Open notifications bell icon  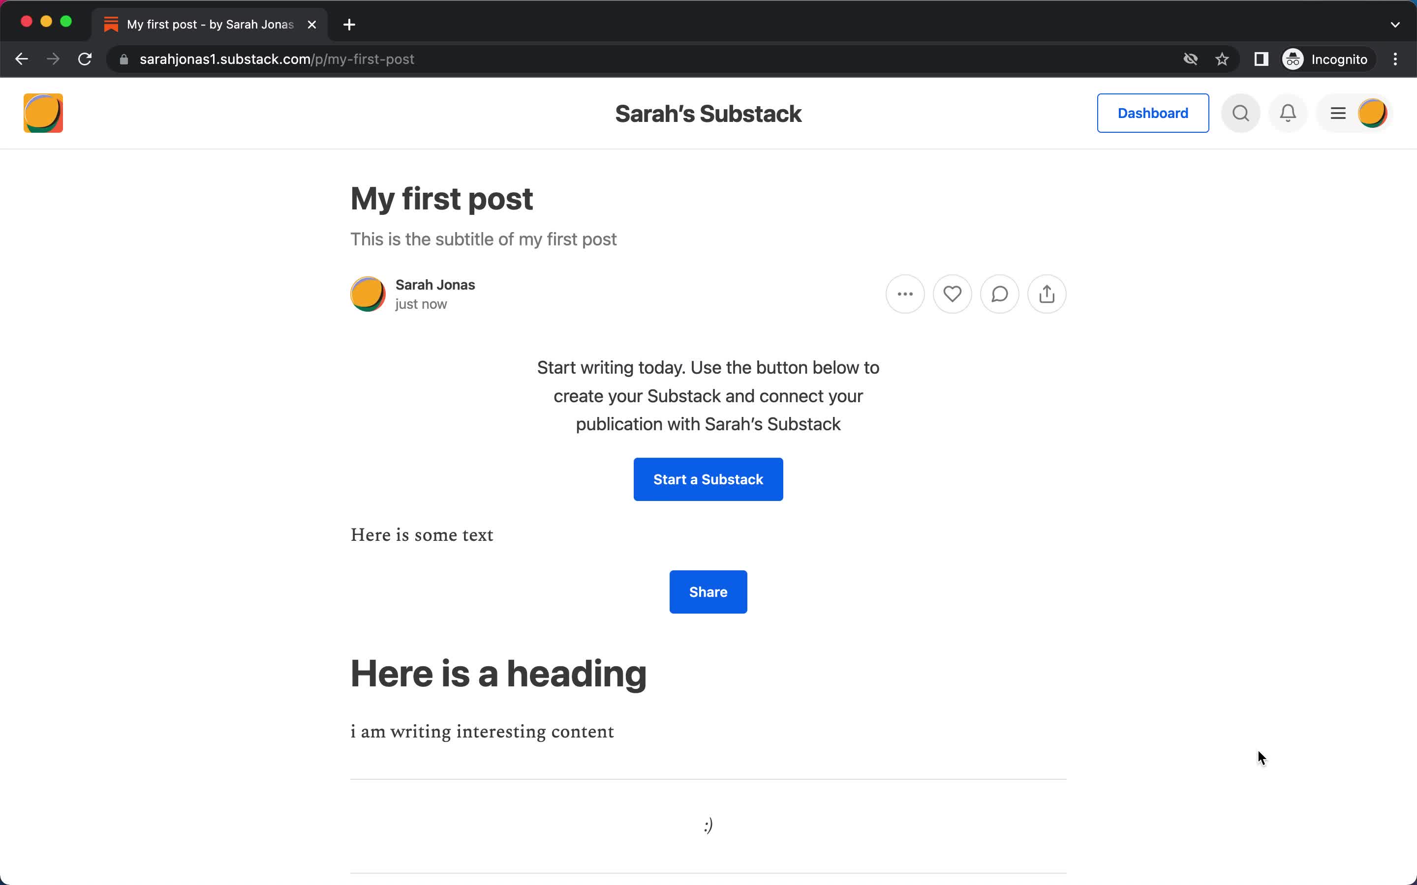click(1288, 113)
